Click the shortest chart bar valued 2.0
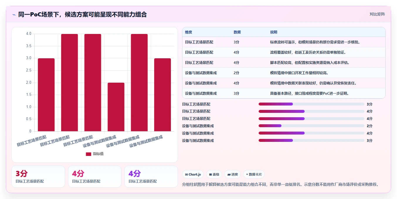Viewport: 397px width, 199px height. click(x=116, y=107)
